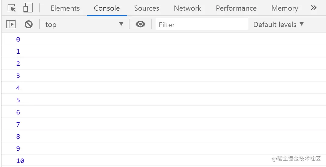Viewport: 326px width, 167px height.
Task: Open the Sources tab
Action: [x=147, y=8]
